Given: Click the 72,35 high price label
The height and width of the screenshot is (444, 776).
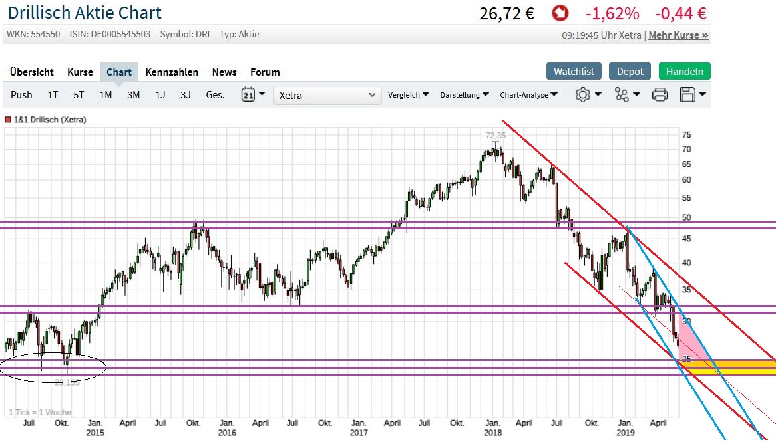Looking at the screenshot, I should pos(495,135).
